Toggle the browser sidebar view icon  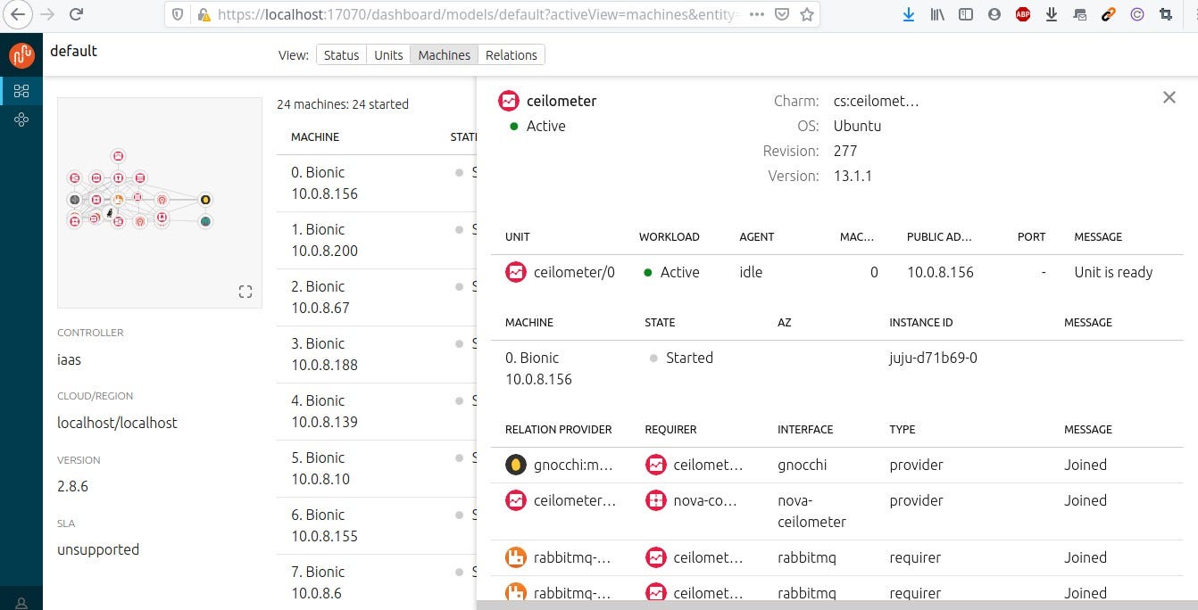[x=966, y=14]
